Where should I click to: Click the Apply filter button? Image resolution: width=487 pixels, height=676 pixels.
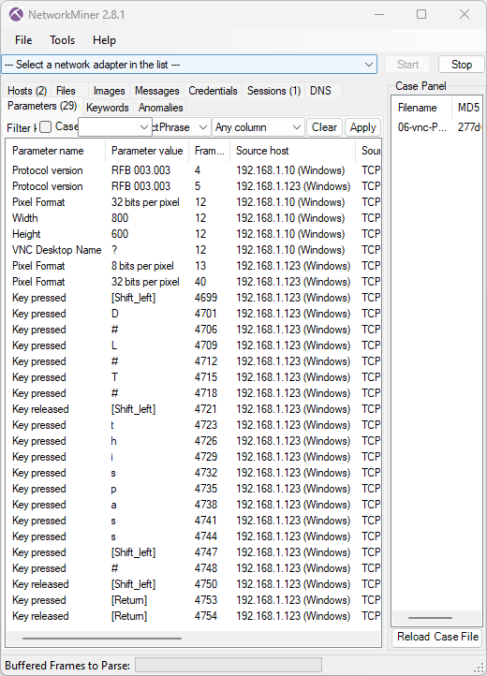click(x=362, y=127)
